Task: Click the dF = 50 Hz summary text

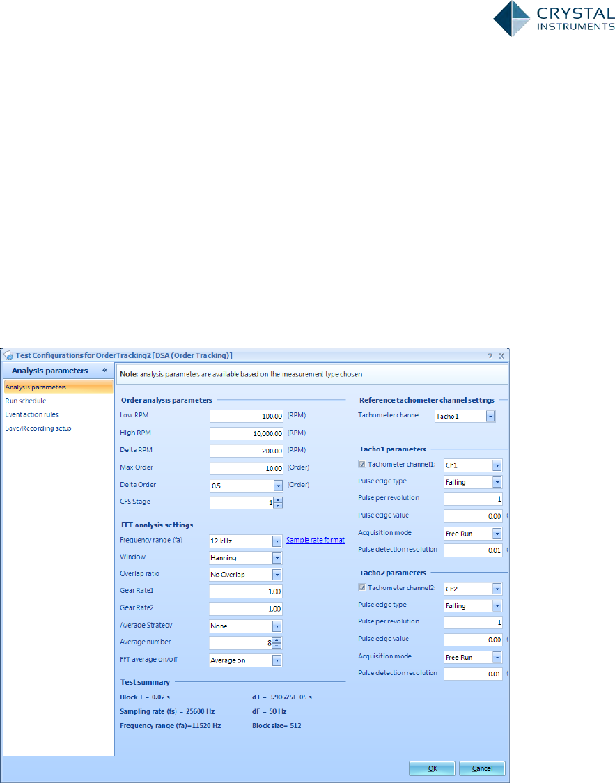Action: click(270, 711)
